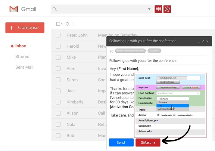Close the compose window
This screenshot has width=215, height=151.
[x=207, y=41]
